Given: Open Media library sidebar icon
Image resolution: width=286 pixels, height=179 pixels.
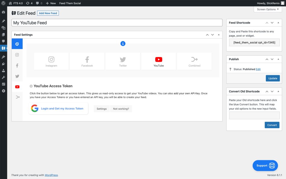Looking at the screenshot, I should (3, 28).
